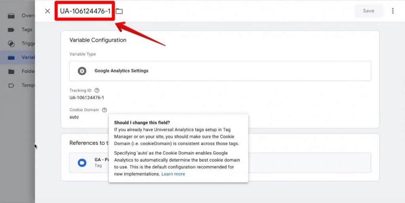This screenshot has height=203, width=405.
Task: Click the Save button
Action: pyautogui.click(x=369, y=11)
